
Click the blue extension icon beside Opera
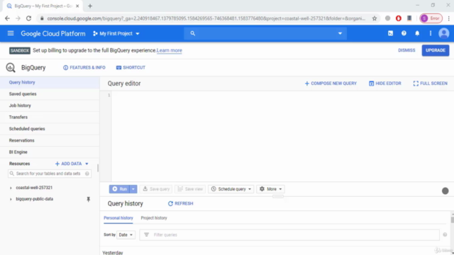(x=409, y=18)
